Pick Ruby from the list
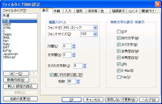This screenshot has width=162, height=104. click(x=20, y=44)
